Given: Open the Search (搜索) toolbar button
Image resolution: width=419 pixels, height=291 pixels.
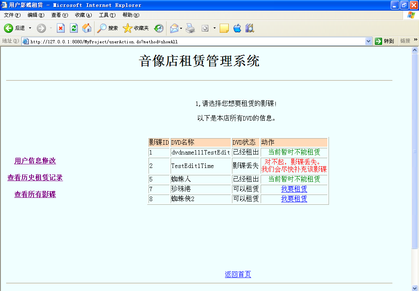Looking at the screenshot, I should (x=108, y=28).
